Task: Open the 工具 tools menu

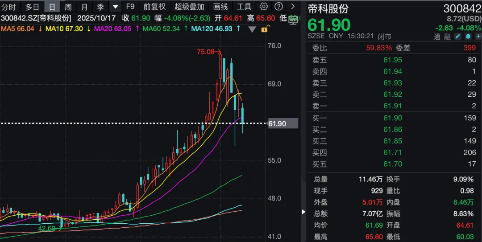Action: click(x=244, y=7)
